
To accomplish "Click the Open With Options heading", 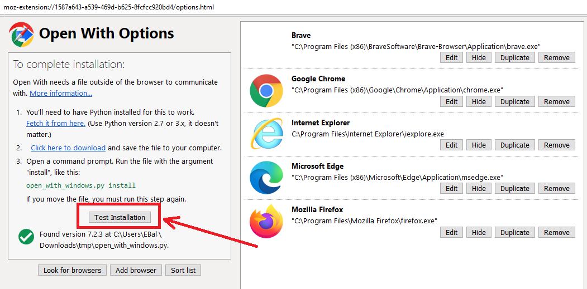I will coord(106,33).
